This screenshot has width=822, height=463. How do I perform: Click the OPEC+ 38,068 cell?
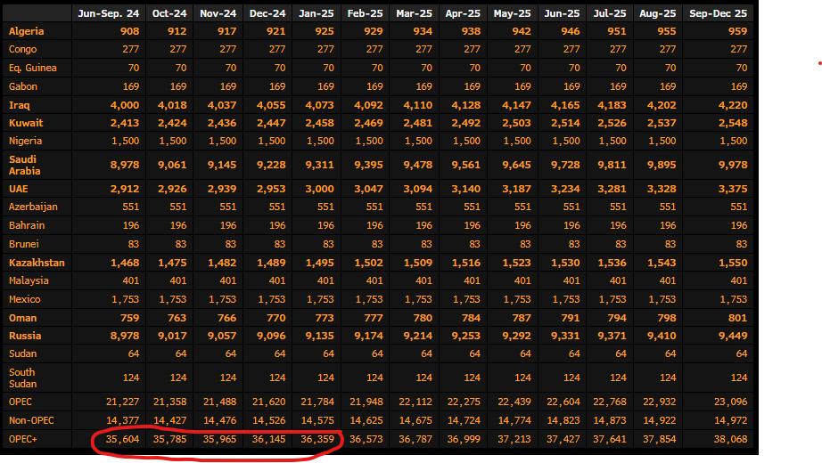[x=729, y=439]
